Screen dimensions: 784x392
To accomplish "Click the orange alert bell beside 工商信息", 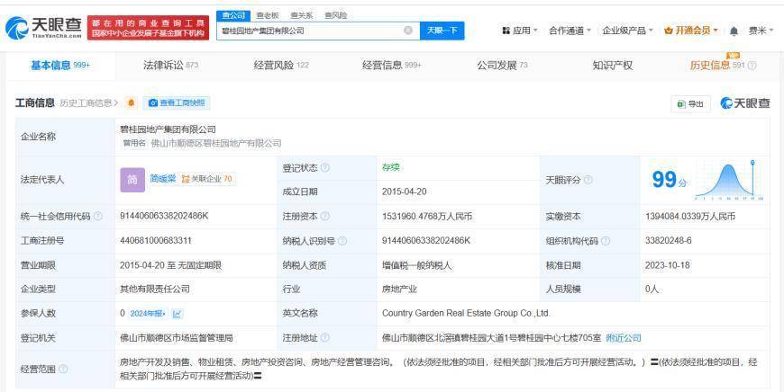I will [131, 103].
